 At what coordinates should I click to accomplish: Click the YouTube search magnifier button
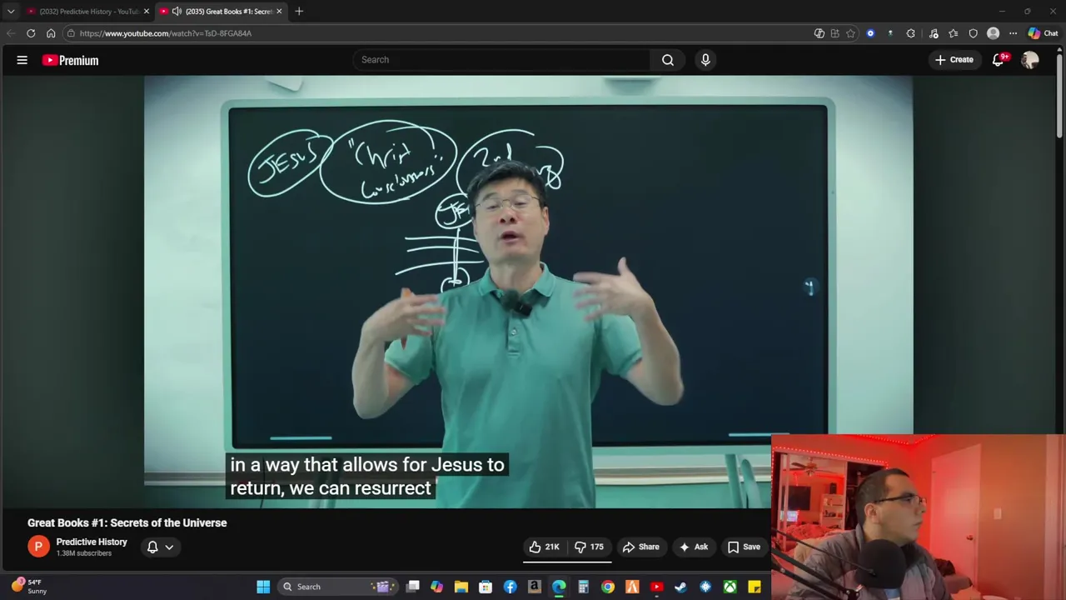(x=668, y=60)
